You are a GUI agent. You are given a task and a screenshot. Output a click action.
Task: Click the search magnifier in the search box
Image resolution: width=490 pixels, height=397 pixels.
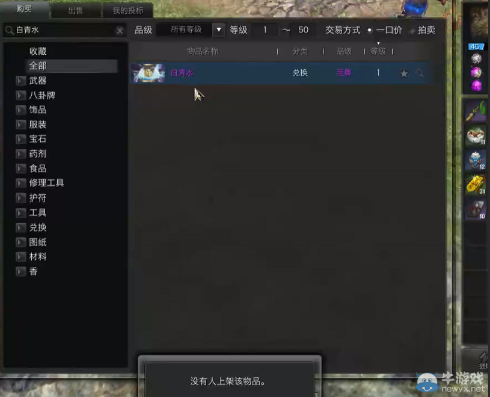pyautogui.click(x=8, y=29)
